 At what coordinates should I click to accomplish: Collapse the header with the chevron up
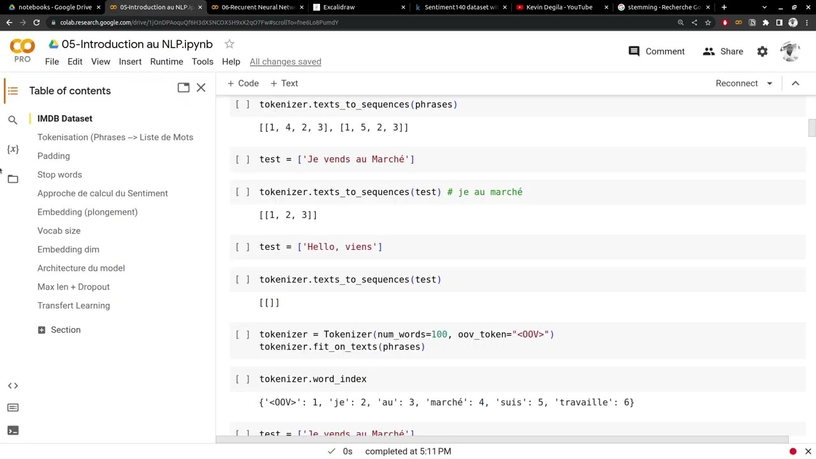click(x=796, y=84)
